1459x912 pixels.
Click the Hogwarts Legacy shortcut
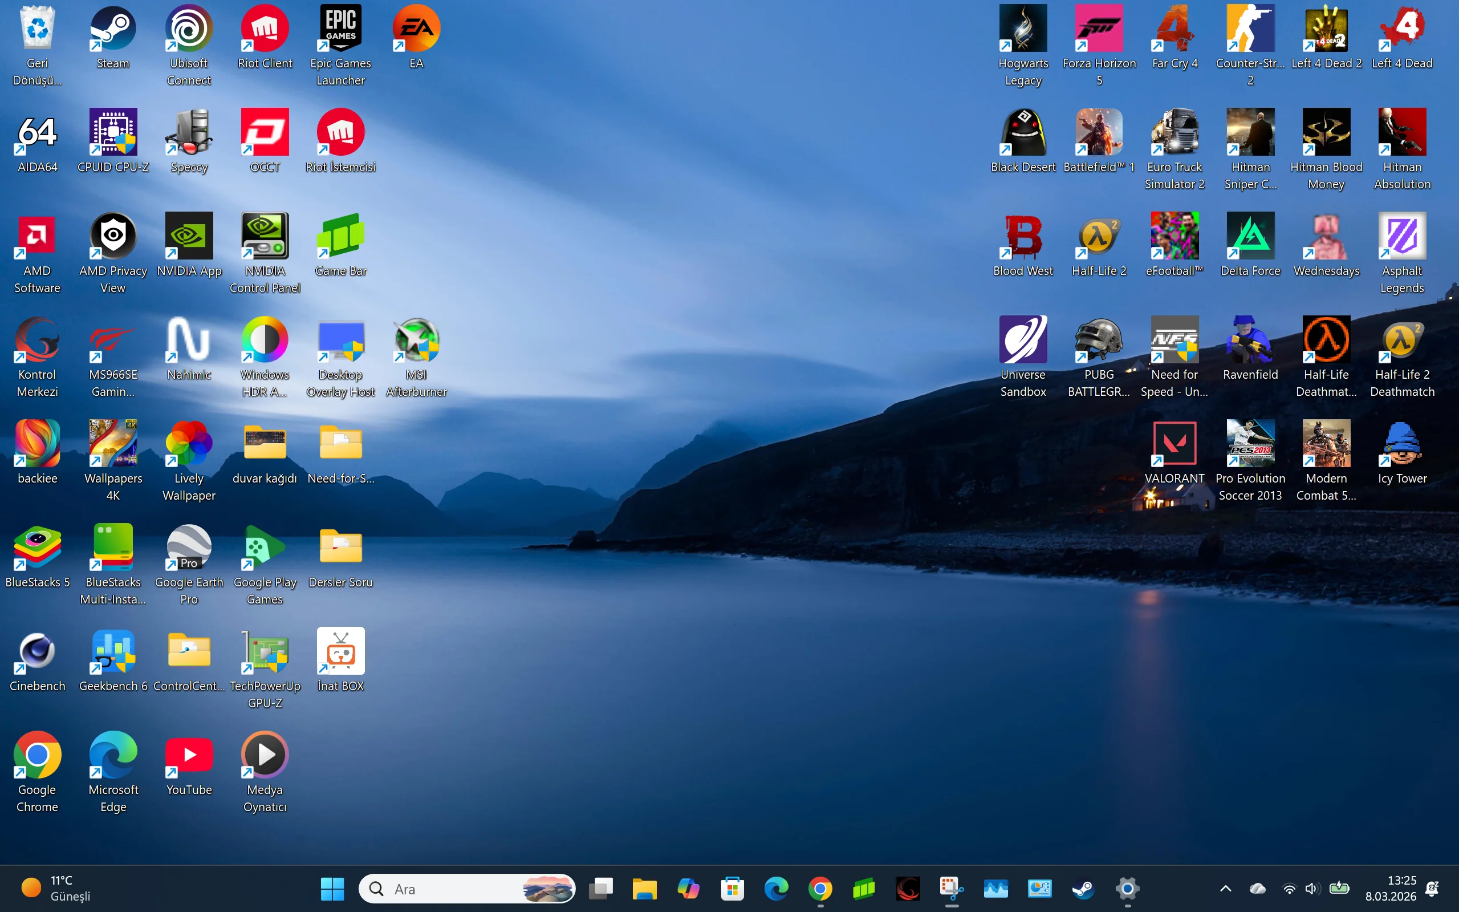pos(1022,29)
